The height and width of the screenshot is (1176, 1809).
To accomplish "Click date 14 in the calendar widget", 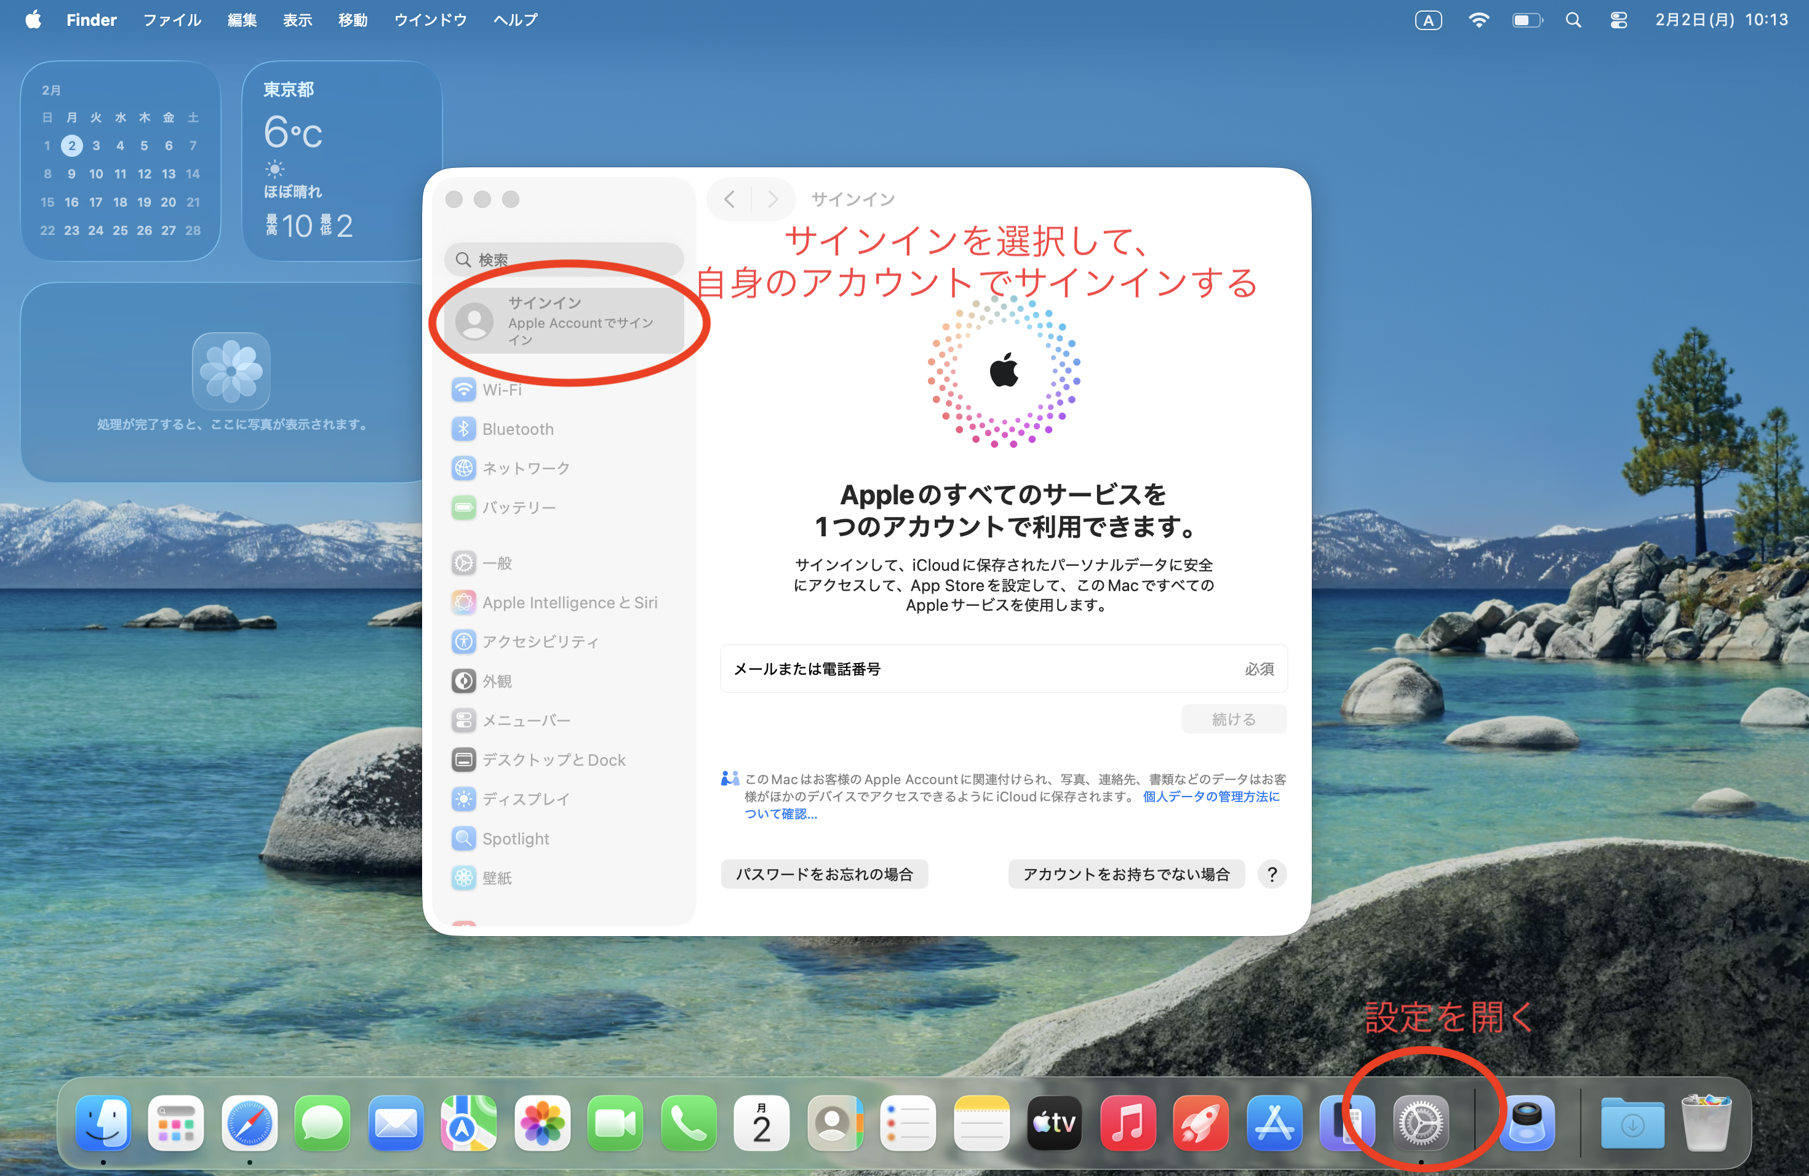I will 193,174.
